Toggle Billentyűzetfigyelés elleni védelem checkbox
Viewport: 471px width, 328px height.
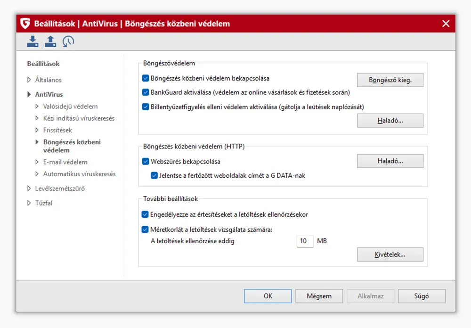(146, 107)
